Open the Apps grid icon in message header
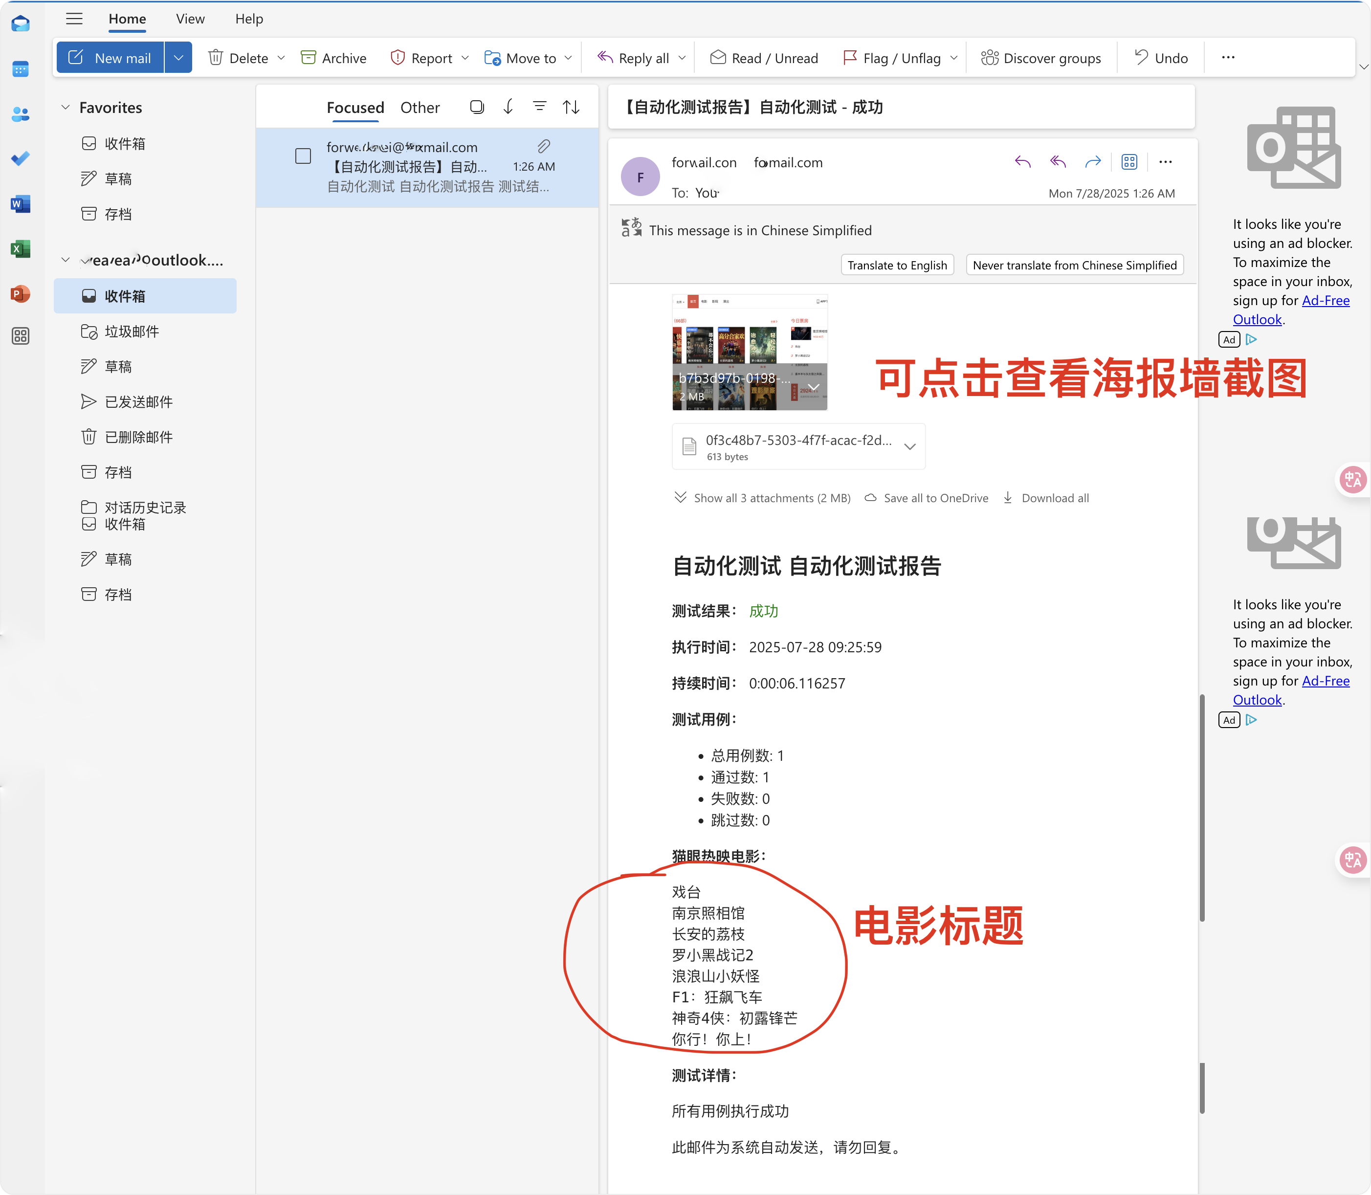The height and width of the screenshot is (1195, 1371). pos(1129,161)
